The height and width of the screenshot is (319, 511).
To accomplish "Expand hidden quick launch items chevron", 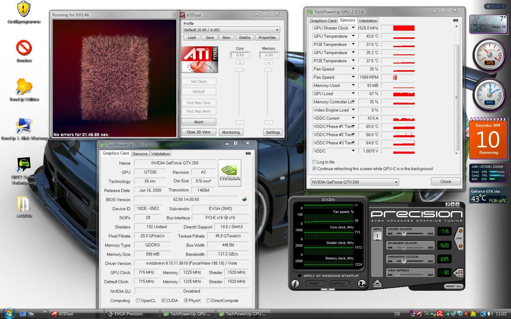I will point(45,311).
